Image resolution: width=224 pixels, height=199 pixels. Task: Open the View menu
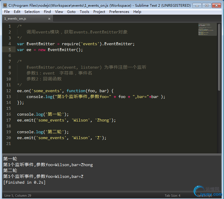pos(59,12)
